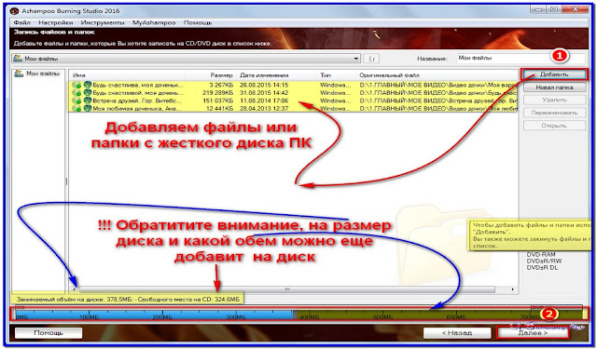Proceed with the Далее > button

pyautogui.click(x=533, y=332)
